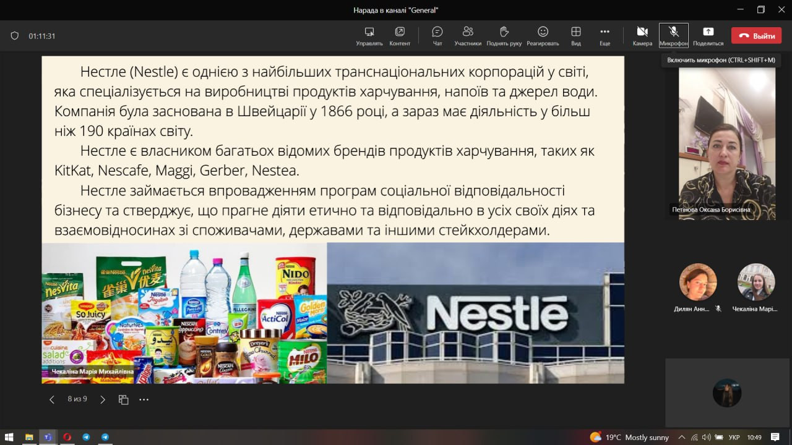Image resolution: width=792 pixels, height=445 pixels.
Task: Start sharing with Поделиться
Action: coord(708,36)
